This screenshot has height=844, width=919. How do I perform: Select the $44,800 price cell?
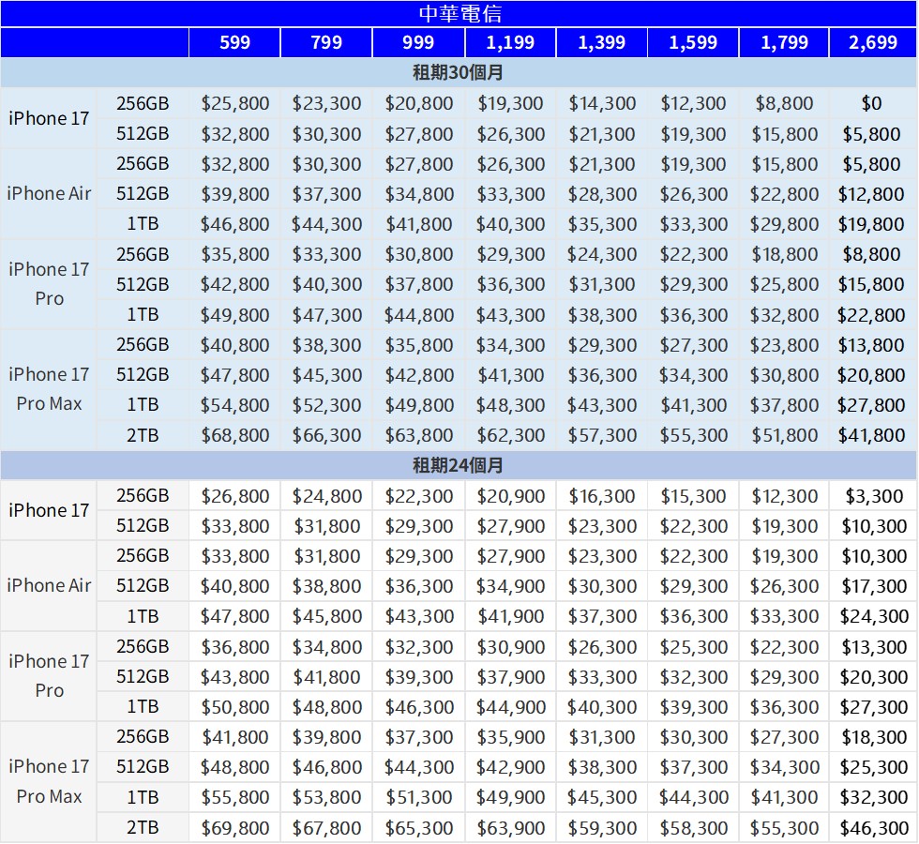[419, 315]
